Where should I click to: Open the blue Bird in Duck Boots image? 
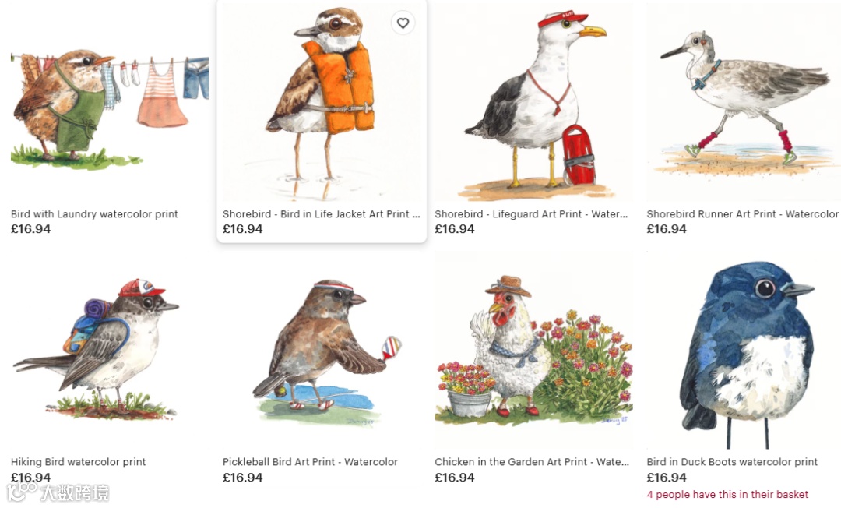(744, 350)
